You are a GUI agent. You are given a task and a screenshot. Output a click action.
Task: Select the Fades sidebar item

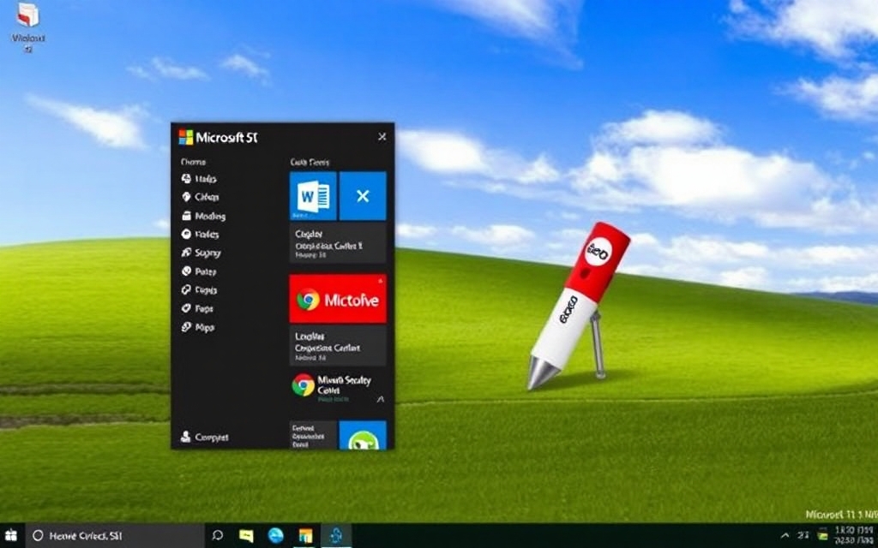[201, 235]
